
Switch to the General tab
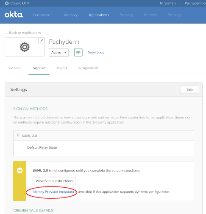coord(15,68)
